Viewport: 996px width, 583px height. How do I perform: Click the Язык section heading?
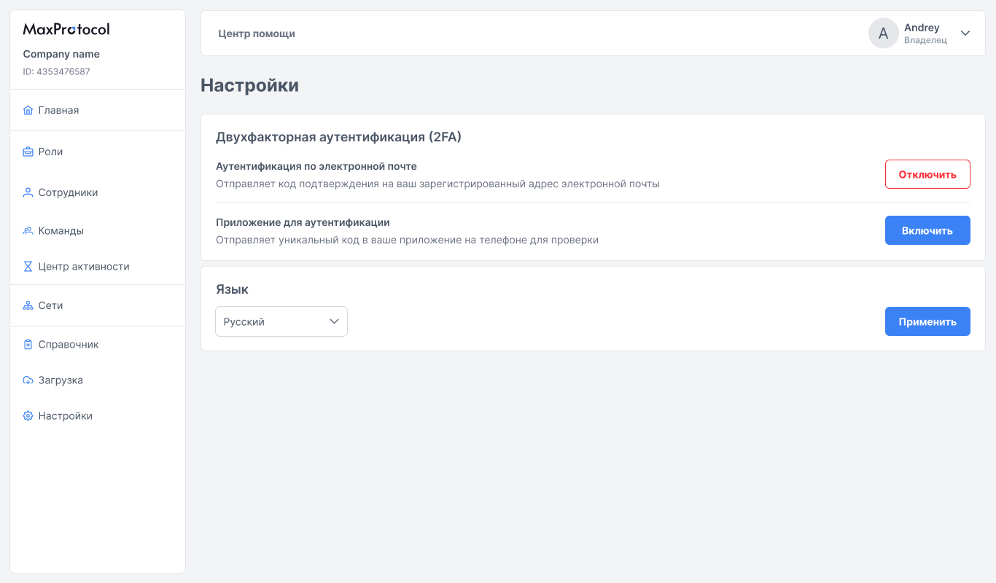pyautogui.click(x=232, y=289)
